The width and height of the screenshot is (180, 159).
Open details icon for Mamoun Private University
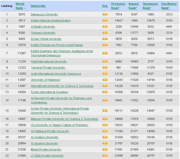coord(105,119)
